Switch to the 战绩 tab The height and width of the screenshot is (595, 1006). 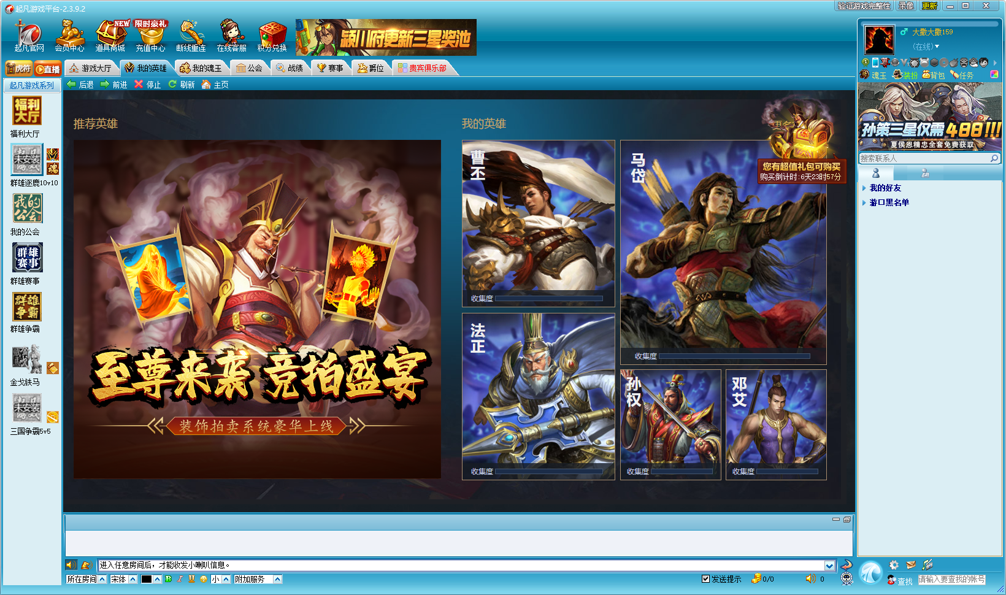point(290,68)
